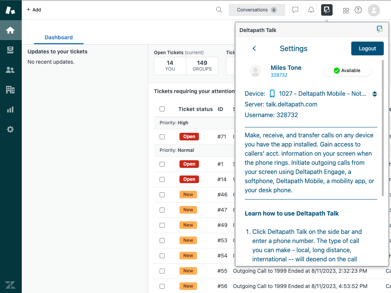Open Organizations building icon in sidebar
The image size is (391, 293).
(x=10, y=90)
